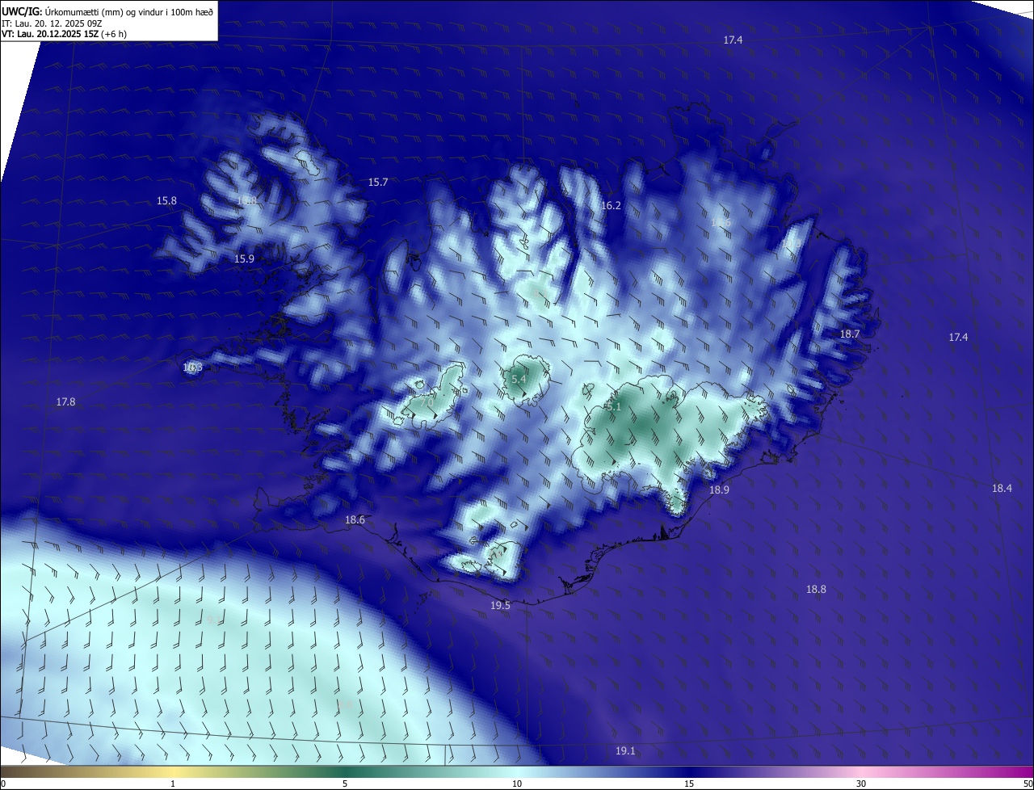Click the 18.8 value label
Screen dimensions: 1034x790
816,589
